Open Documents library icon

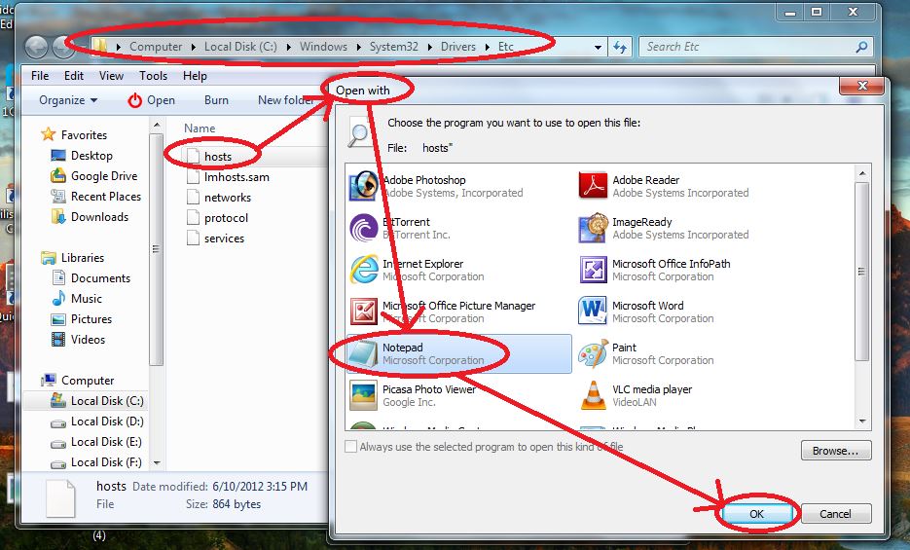click(x=58, y=277)
